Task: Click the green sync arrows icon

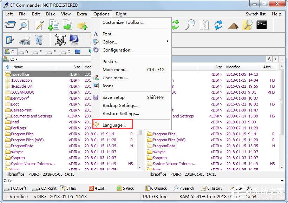Action: pyautogui.click(x=175, y=25)
